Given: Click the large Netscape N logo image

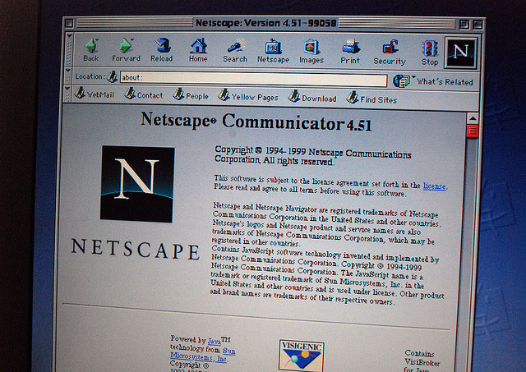Looking at the screenshot, I should point(137,184).
